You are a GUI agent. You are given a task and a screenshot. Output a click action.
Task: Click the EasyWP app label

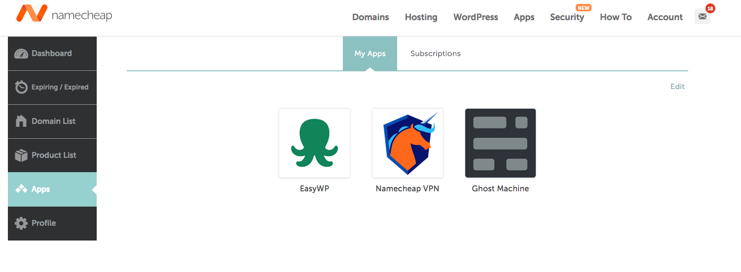pos(314,188)
